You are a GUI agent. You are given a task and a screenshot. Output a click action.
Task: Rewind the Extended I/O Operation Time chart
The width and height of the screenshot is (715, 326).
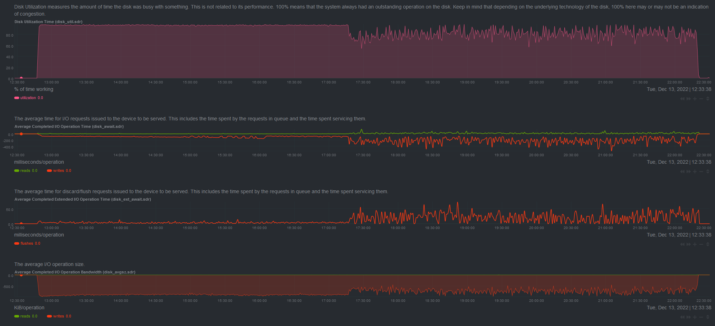coord(682,244)
